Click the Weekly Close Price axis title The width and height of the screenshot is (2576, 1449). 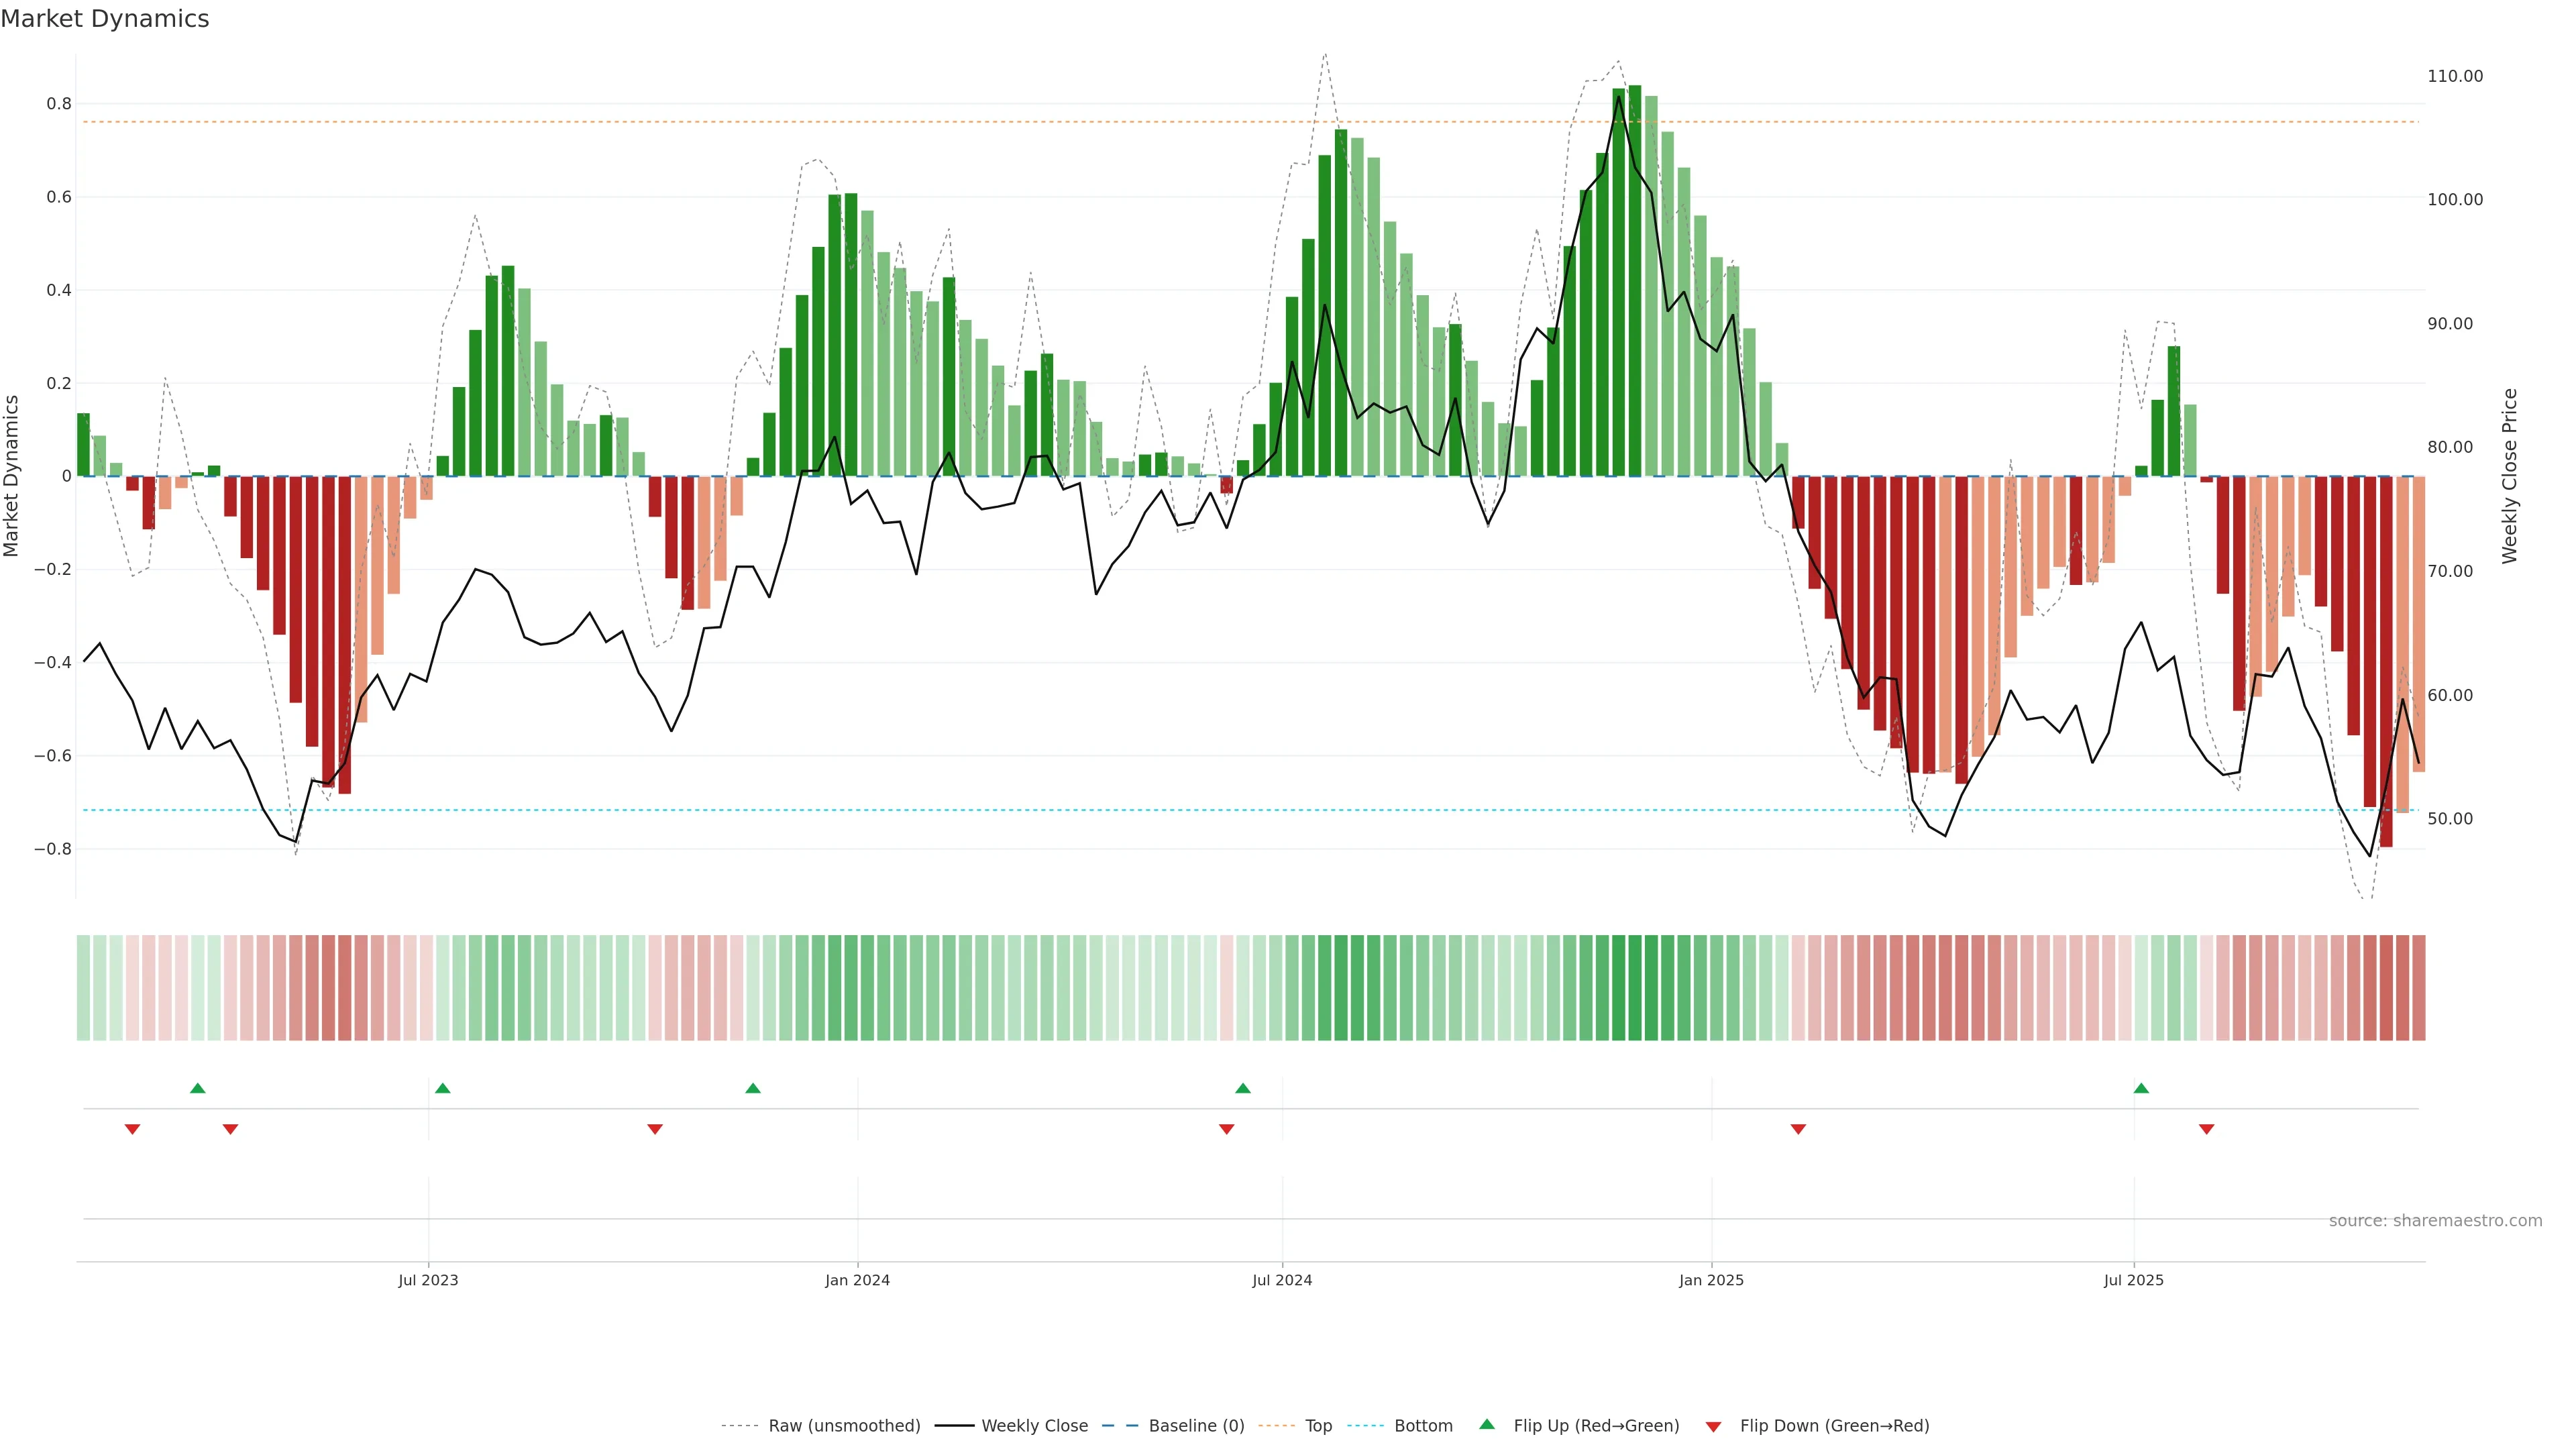tap(2510, 476)
